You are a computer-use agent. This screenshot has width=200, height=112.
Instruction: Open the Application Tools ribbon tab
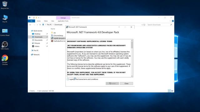(63, 21)
